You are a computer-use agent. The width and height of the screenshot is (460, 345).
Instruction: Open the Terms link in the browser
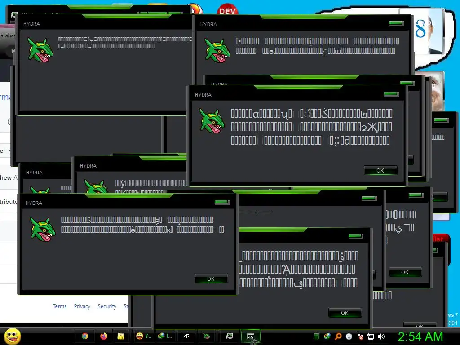(x=60, y=306)
